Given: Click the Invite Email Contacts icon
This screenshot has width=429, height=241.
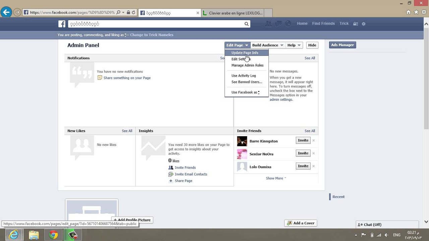Looking at the screenshot, I should pos(171,174).
